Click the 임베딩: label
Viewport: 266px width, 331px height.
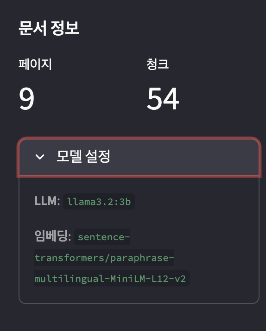tap(52, 236)
